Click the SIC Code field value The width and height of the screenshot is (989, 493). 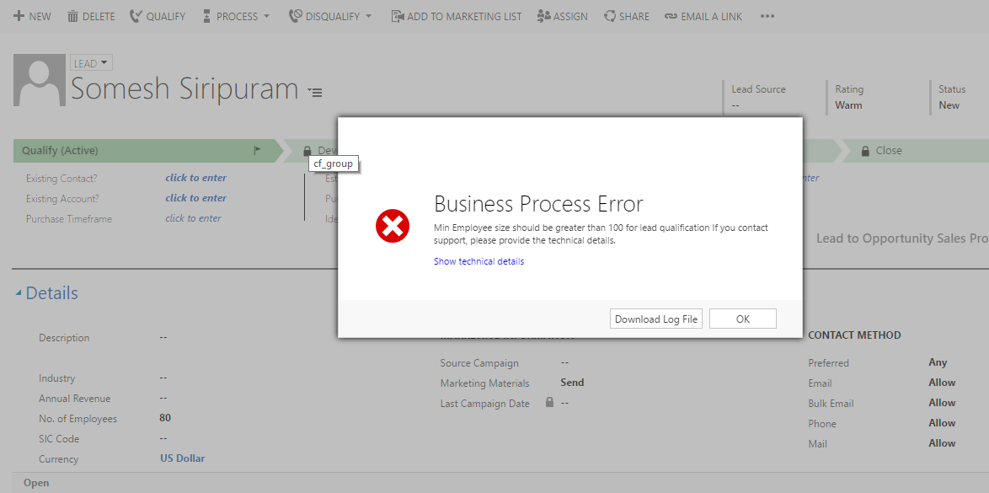pyautogui.click(x=163, y=438)
